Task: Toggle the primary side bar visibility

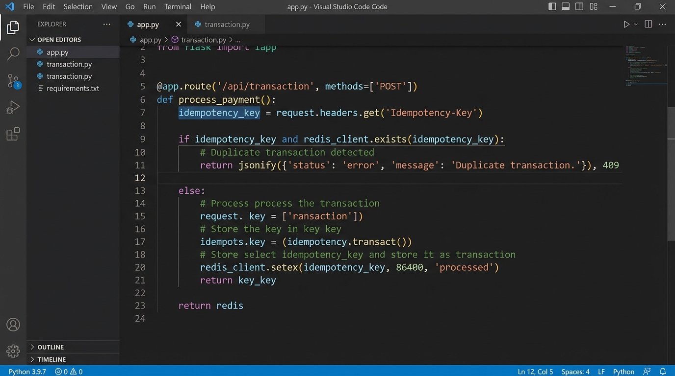Action: [552, 6]
